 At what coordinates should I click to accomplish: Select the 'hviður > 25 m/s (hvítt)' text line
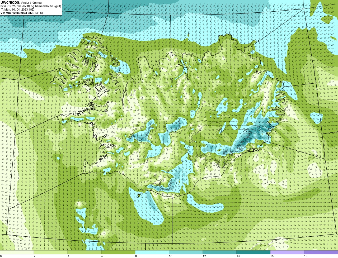tap(31, 6)
